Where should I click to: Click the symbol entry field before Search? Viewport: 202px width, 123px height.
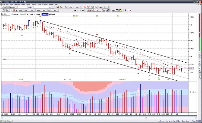click(x=22, y=7)
